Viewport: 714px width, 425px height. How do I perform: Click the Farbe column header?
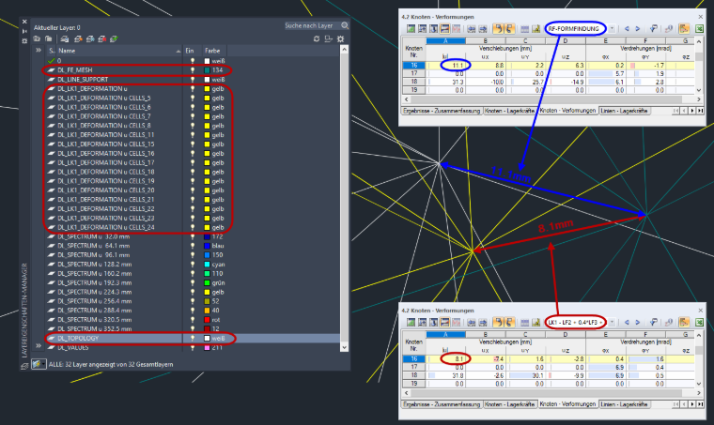coord(215,51)
